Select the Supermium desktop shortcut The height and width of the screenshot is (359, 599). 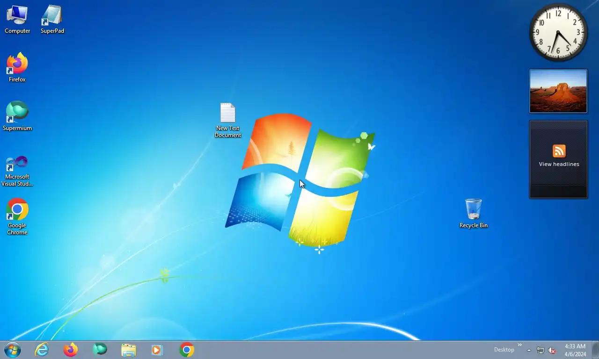(x=17, y=116)
